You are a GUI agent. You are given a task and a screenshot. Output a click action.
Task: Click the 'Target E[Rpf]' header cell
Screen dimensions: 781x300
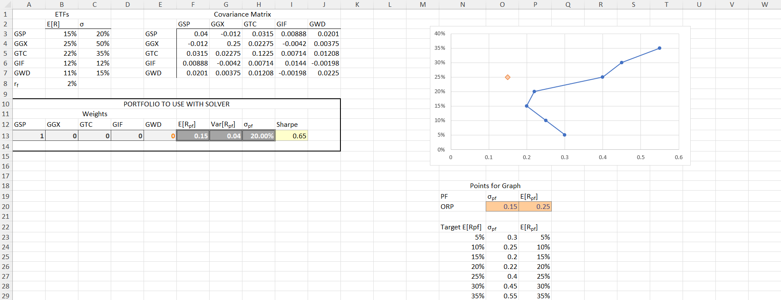[x=462, y=227]
